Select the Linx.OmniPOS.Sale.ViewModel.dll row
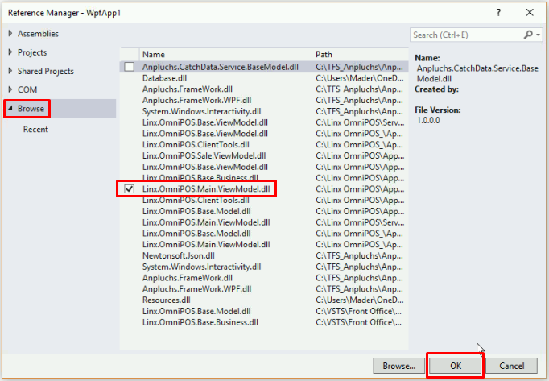The height and width of the screenshot is (381, 549). (264, 155)
